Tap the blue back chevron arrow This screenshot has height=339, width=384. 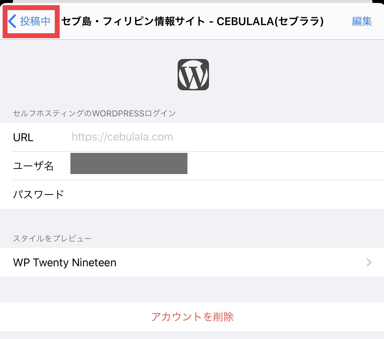click(12, 21)
